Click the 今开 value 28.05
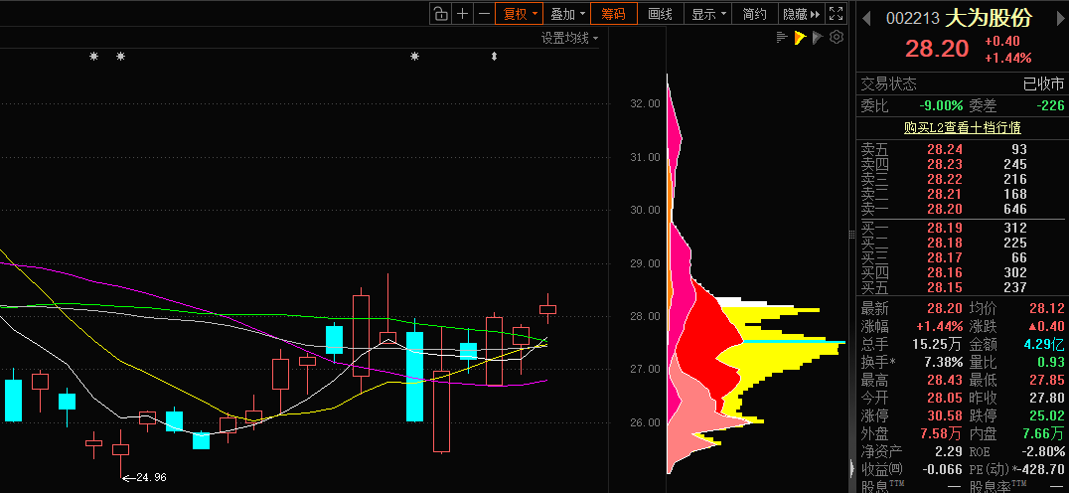Screen dimensions: 1069x493 946,398
